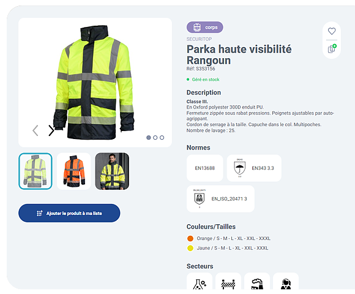Show next product image with right arrow
This screenshot has width=355, height=294.
pos(51,130)
